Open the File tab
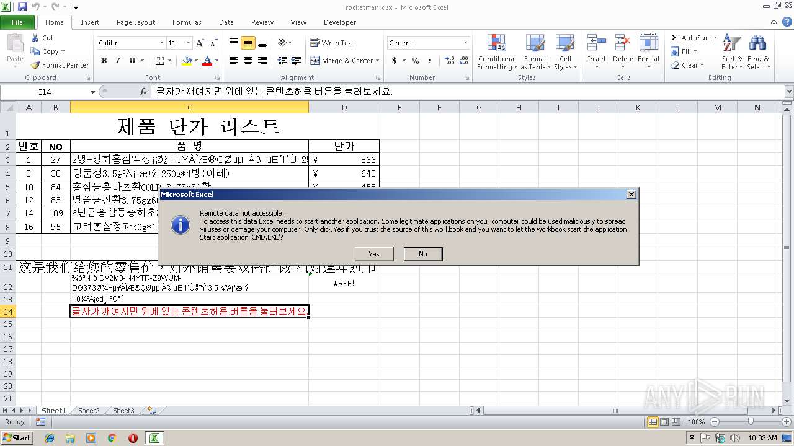 pos(17,22)
